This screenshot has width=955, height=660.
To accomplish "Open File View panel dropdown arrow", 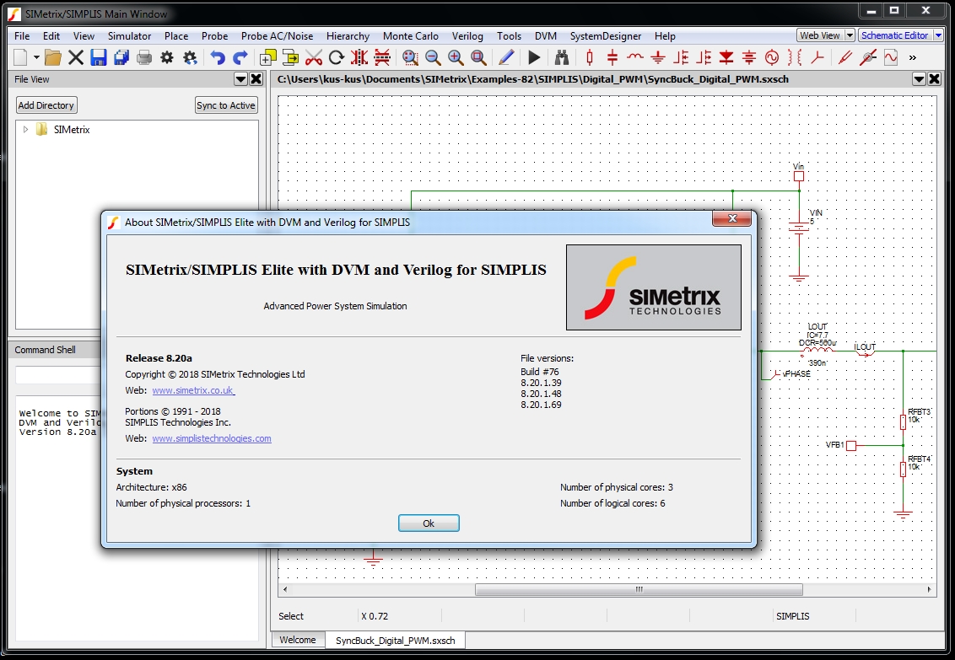I will click(240, 79).
